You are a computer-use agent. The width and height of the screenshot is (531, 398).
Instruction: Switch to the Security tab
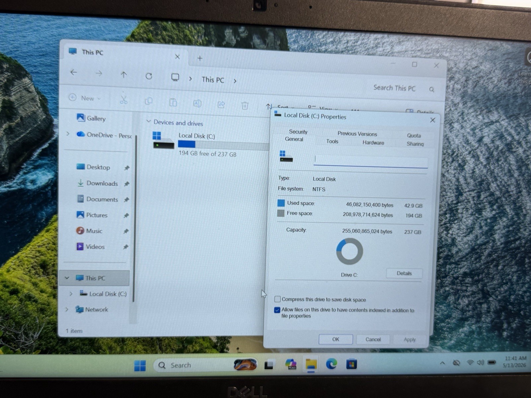click(x=298, y=132)
